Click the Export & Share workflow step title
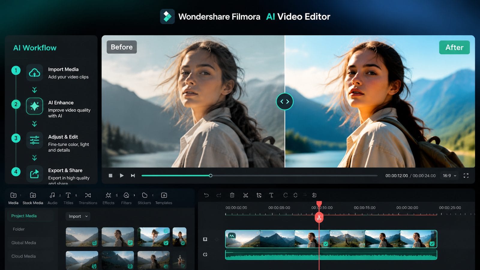 [65, 170]
